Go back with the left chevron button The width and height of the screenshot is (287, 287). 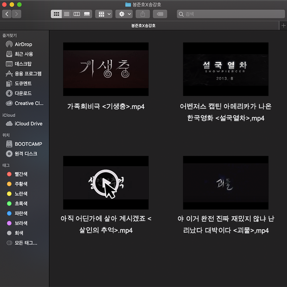(x=7, y=14)
